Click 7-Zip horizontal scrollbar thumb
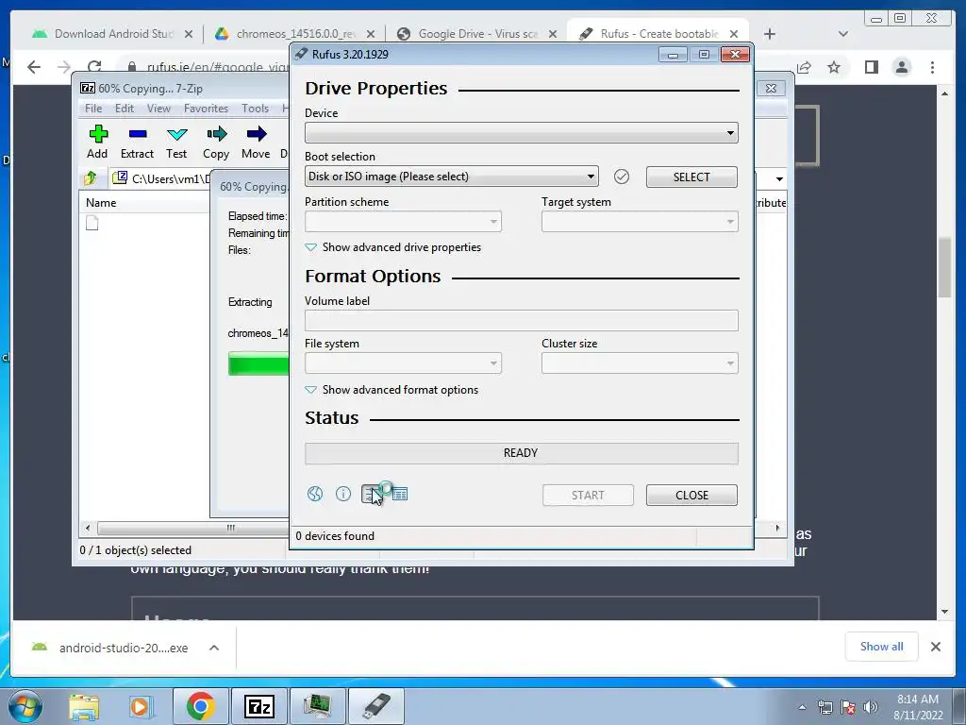Viewport: 966px width, 725px height. 192,528
